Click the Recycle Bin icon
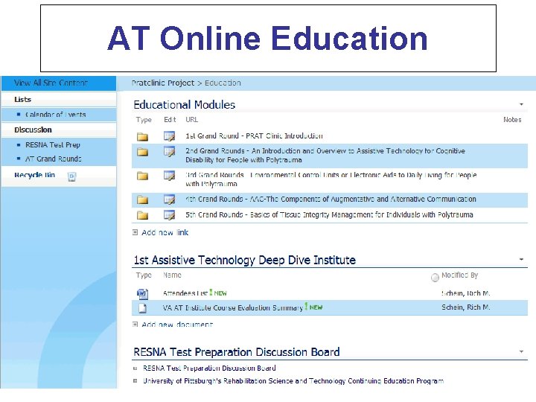 point(71,176)
